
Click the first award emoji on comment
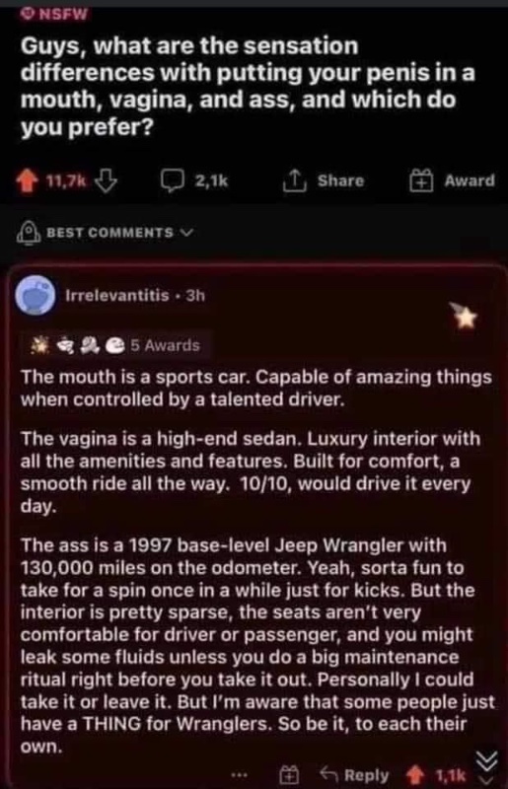(37, 345)
